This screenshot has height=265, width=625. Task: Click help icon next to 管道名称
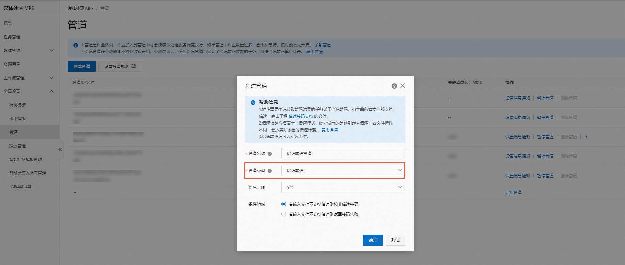(x=270, y=154)
